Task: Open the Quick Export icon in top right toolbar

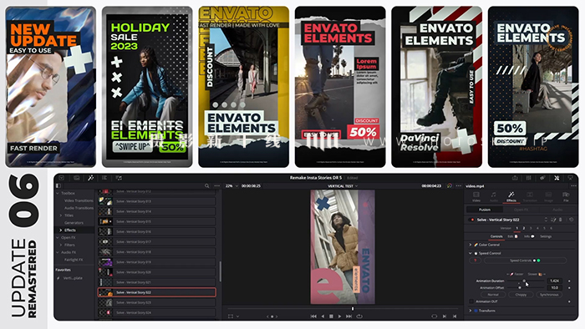Action: [515, 178]
